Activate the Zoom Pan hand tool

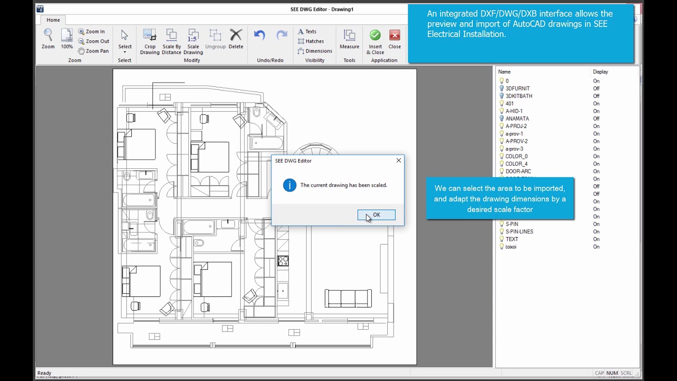click(94, 51)
